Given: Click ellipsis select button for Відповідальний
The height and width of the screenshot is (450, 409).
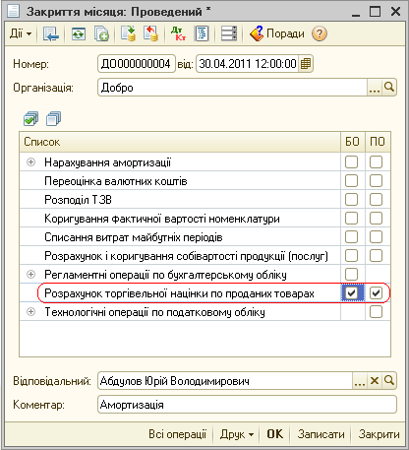Looking at the screenshot, I should (360, 381).
